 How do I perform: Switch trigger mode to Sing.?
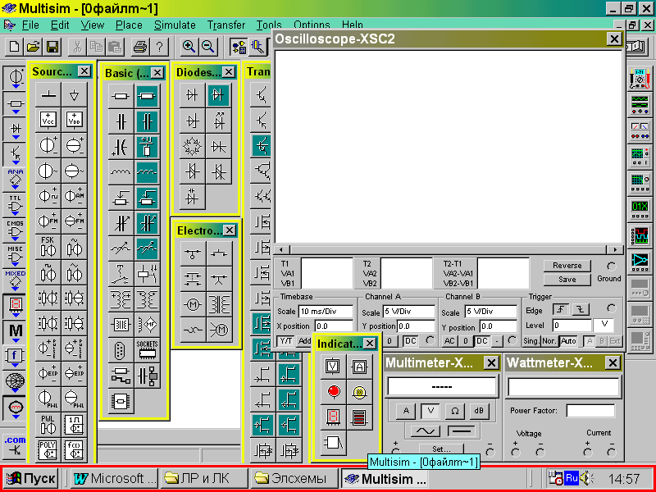(x=531, y=341)
